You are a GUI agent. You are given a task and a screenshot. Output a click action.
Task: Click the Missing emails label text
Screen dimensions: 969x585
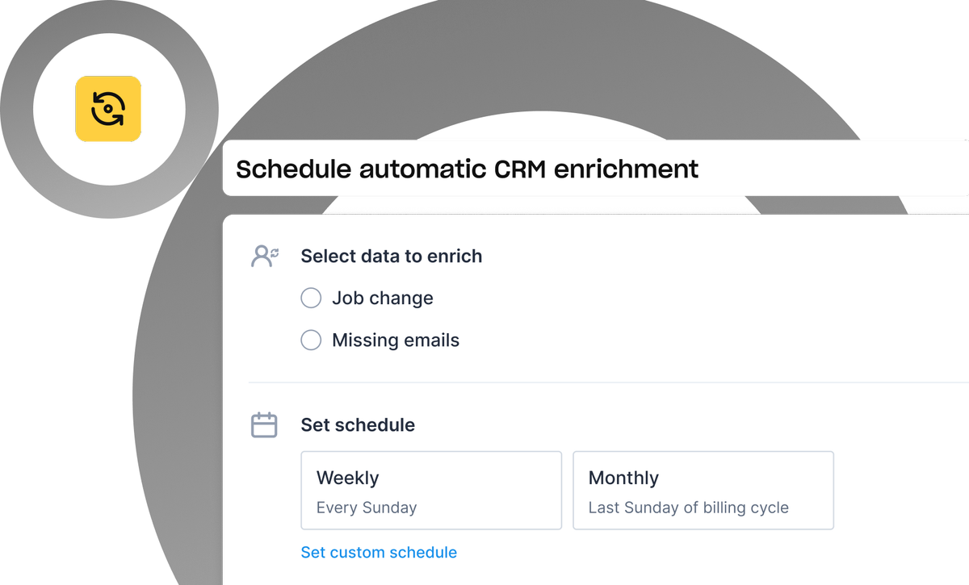[396, 341]
